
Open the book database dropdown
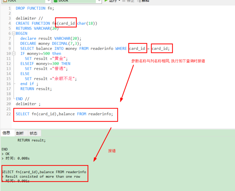click(x=99, y=1)
